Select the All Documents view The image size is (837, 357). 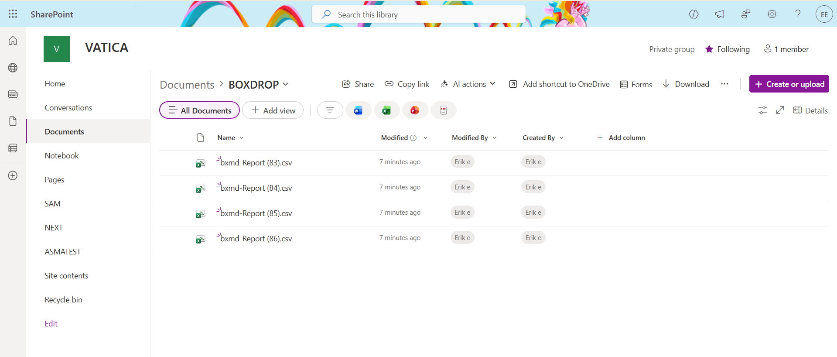pyautogui.click(x=199, y=110)
